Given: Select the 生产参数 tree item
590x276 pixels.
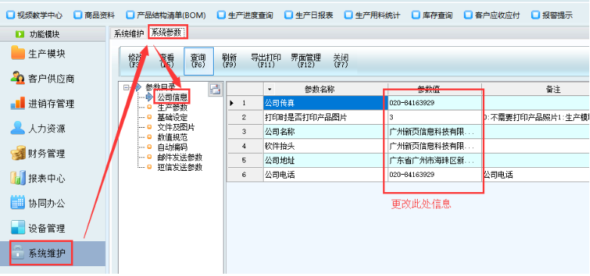Looking at the screenshot, I should pyautogui.click(x=172, y=107).
